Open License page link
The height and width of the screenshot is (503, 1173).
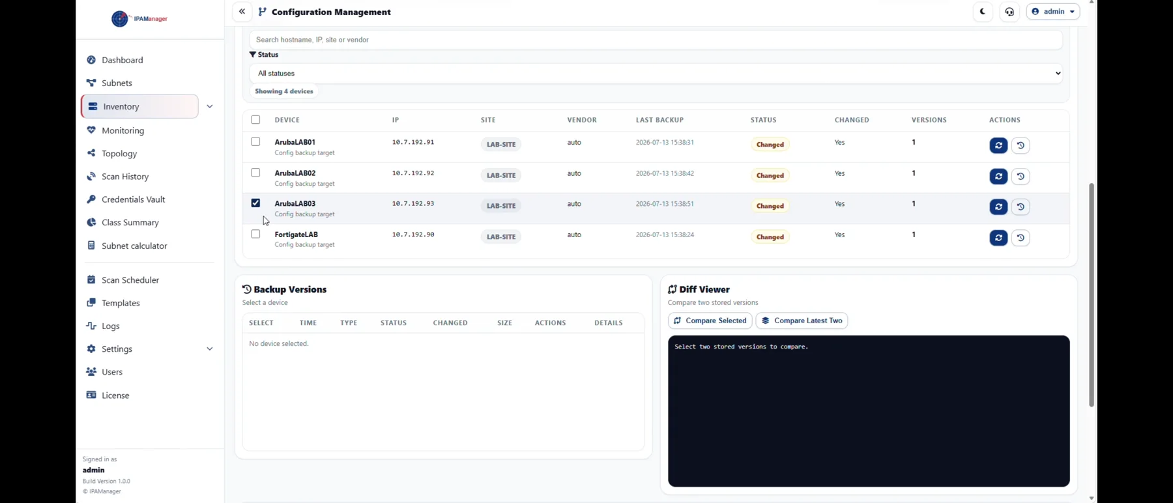pos(116,395)
